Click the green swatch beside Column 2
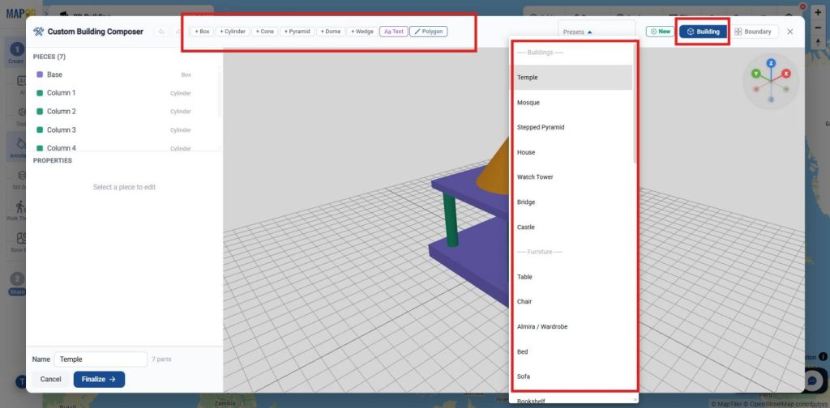The height and width of the screenshot is (408, 830). pyautogui.click(x=40, y=112)
